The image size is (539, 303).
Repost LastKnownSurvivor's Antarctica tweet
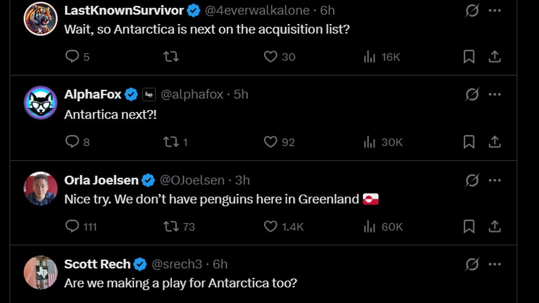(x=171, y=57)
